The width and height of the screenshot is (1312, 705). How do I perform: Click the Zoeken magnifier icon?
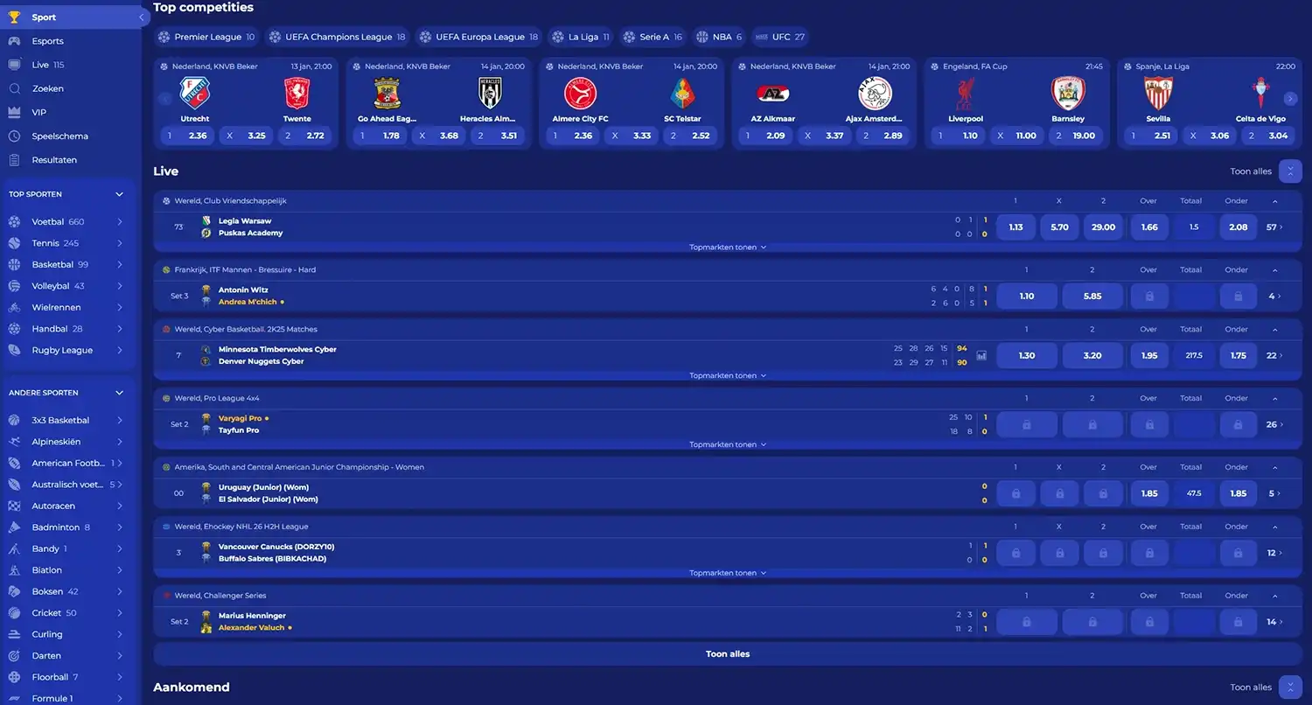tap(14, 88)
